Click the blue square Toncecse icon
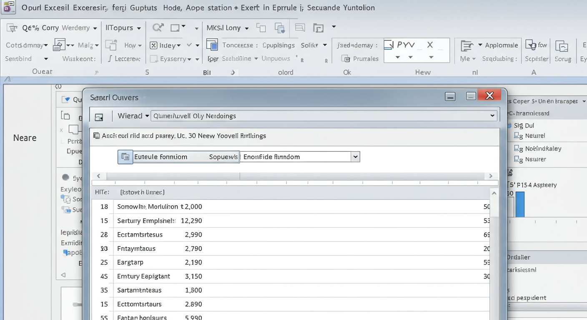 coord(212,45)
